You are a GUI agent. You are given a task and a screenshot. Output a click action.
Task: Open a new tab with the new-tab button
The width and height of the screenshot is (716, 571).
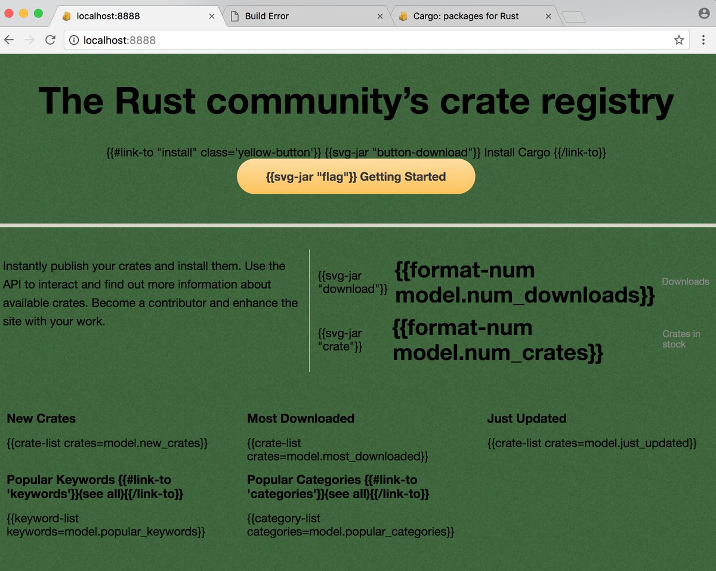pos(573,17)
